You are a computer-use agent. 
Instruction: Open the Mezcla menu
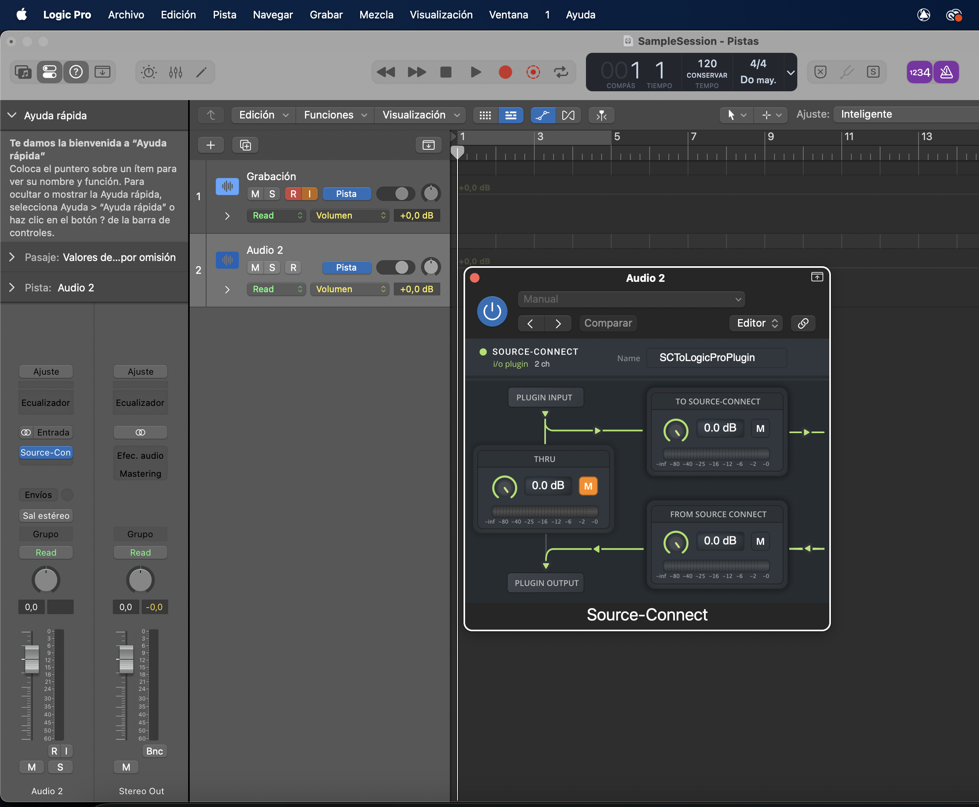[x=376, y=14]
